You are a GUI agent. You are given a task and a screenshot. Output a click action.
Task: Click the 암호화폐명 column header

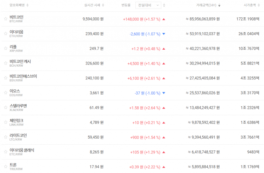(17, 5)
